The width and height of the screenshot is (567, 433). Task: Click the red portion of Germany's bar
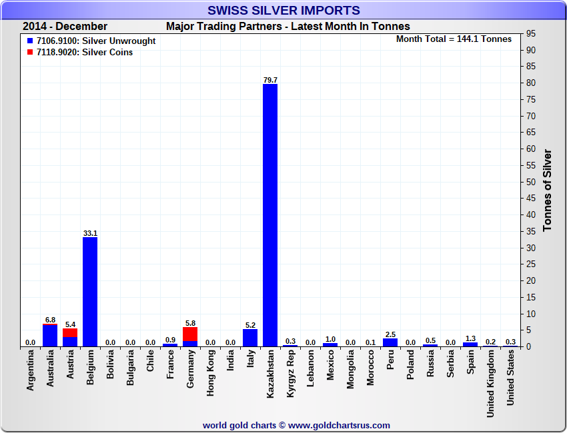pyautogui.click(x=190, y=334)
